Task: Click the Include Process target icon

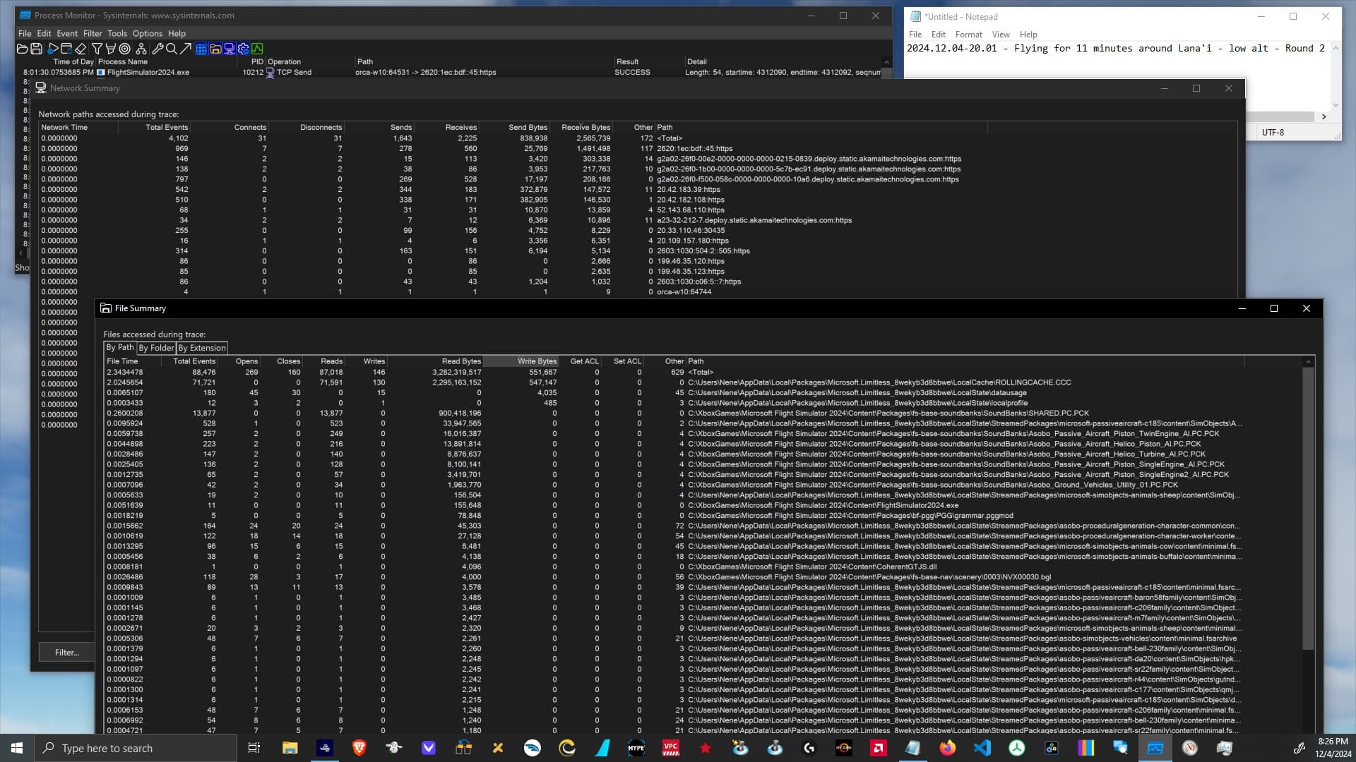Action: tap(125, 49)
